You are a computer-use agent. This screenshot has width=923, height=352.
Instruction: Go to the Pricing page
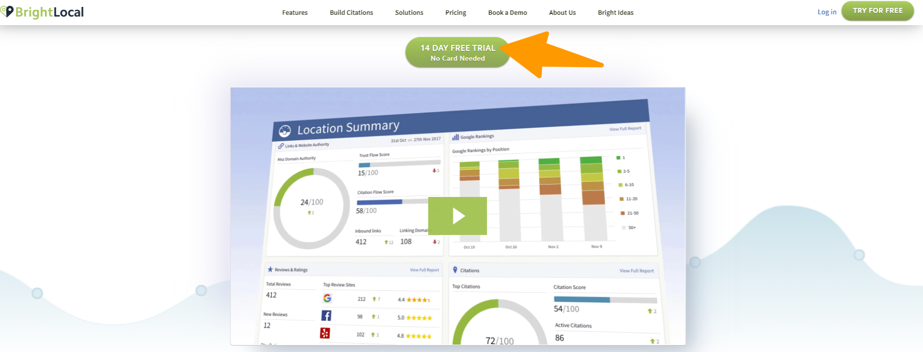click(x=455, y=12)
